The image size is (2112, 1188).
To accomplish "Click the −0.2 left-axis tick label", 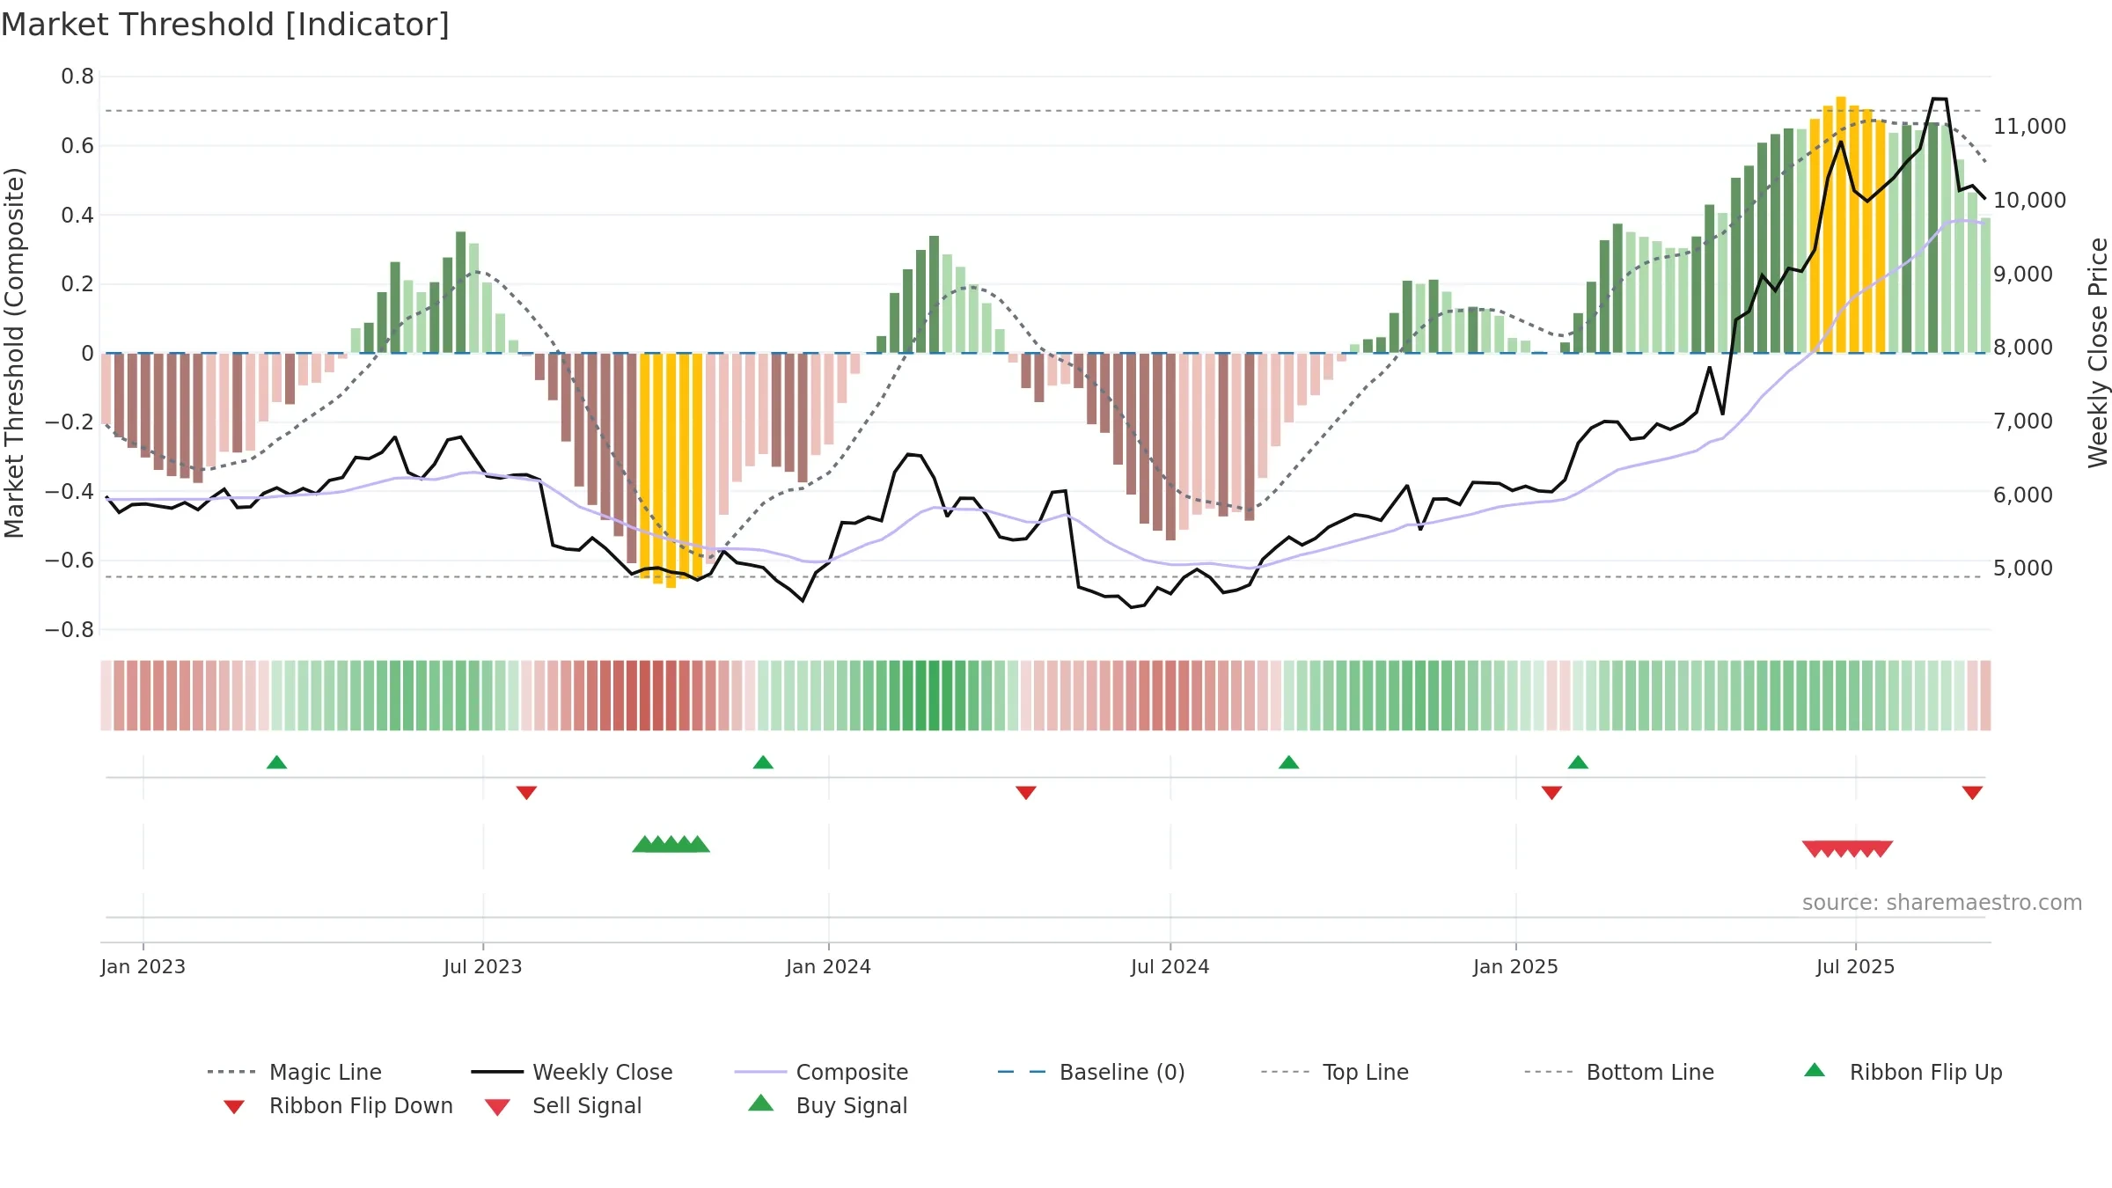I will click(70, 422).
